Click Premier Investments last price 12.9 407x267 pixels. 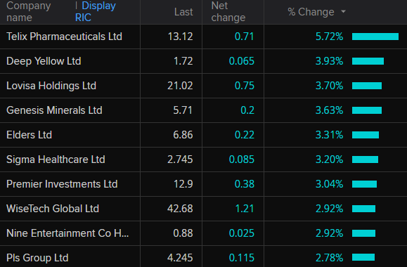point(183,184)
